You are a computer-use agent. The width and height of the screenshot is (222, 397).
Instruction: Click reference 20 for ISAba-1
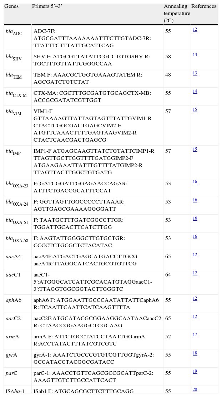tap(195, 390)
